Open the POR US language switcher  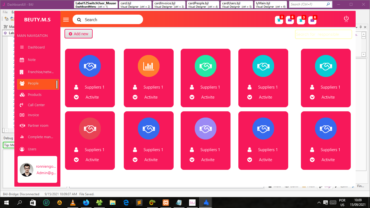(342, 203)
